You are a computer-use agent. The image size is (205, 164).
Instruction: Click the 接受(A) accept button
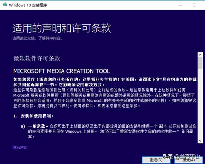tap(189, 160)
